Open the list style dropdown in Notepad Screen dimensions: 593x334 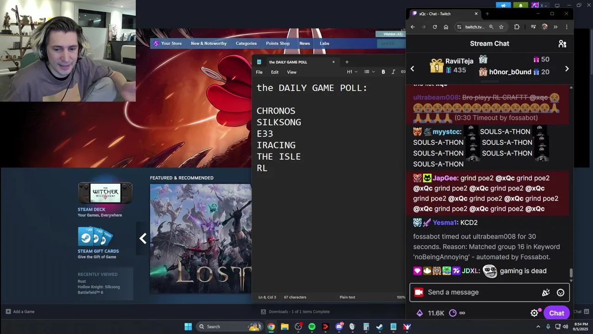point(369,72)
